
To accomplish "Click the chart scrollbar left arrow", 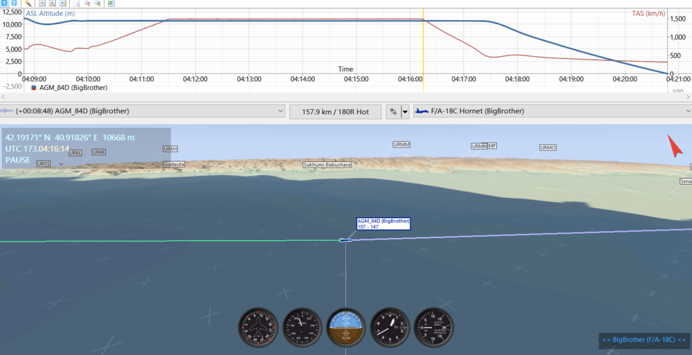I will (3, 97).
